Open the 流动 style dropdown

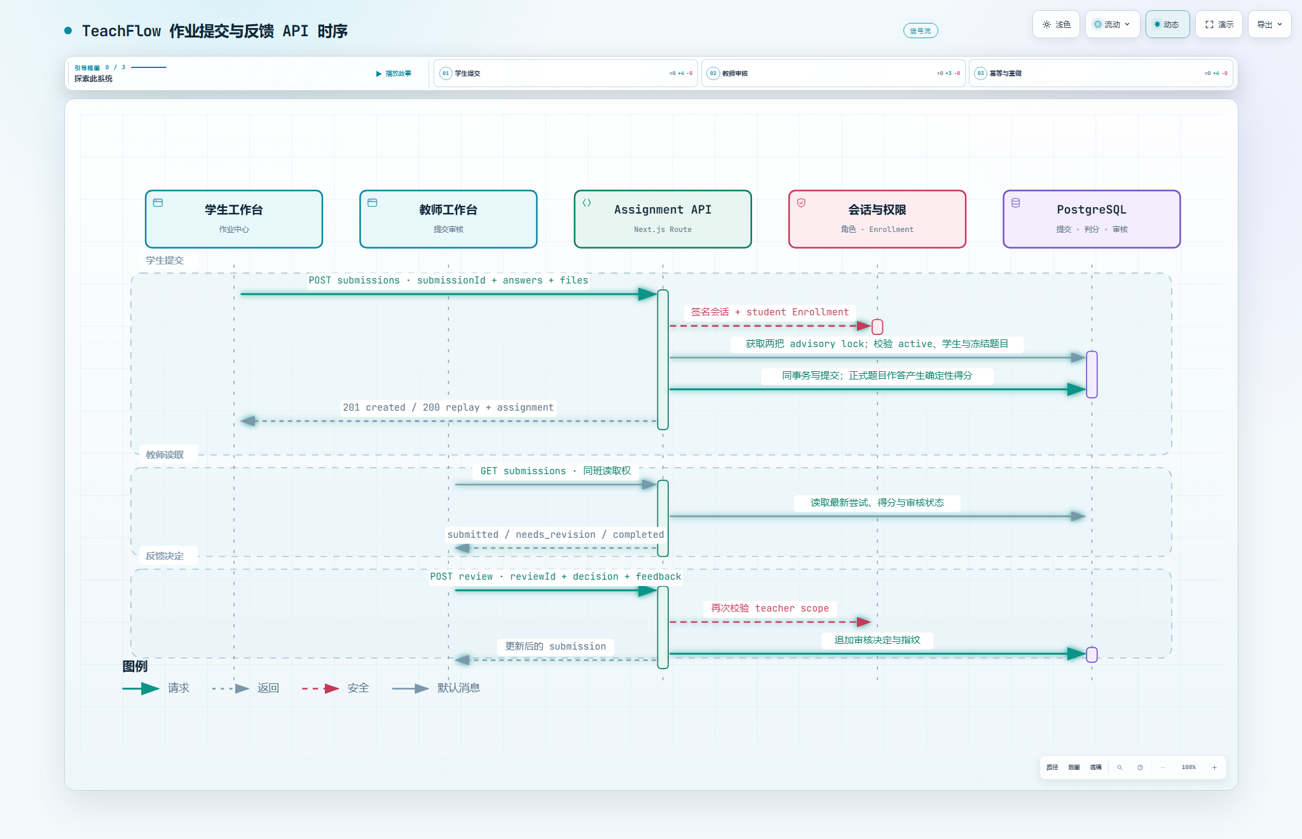point(1113,25)
